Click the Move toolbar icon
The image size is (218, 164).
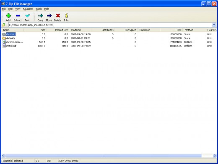tap(49, 16)
